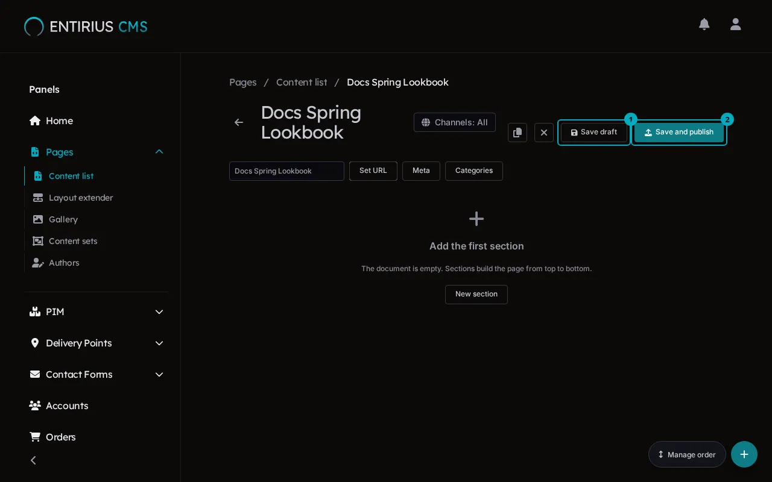The height and width of the screenshot is (482, 772).
Task: Click the Manage order button
Action: click(687, 454)
